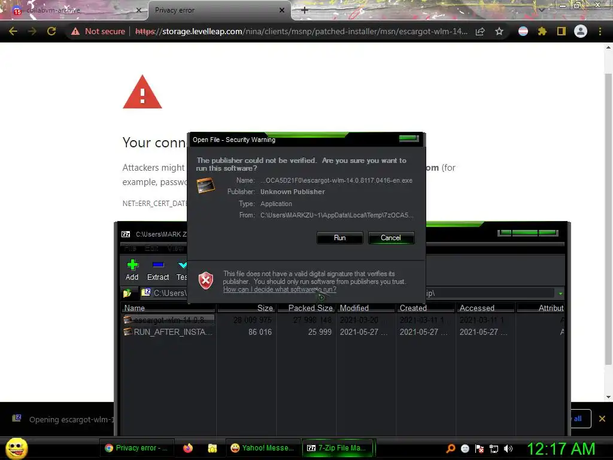
Task: Click the red warning triangle on page
Action: coord(142,92)
